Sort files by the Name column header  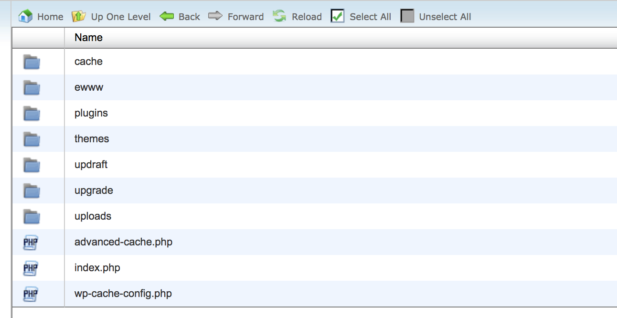(x=88, y=38)
